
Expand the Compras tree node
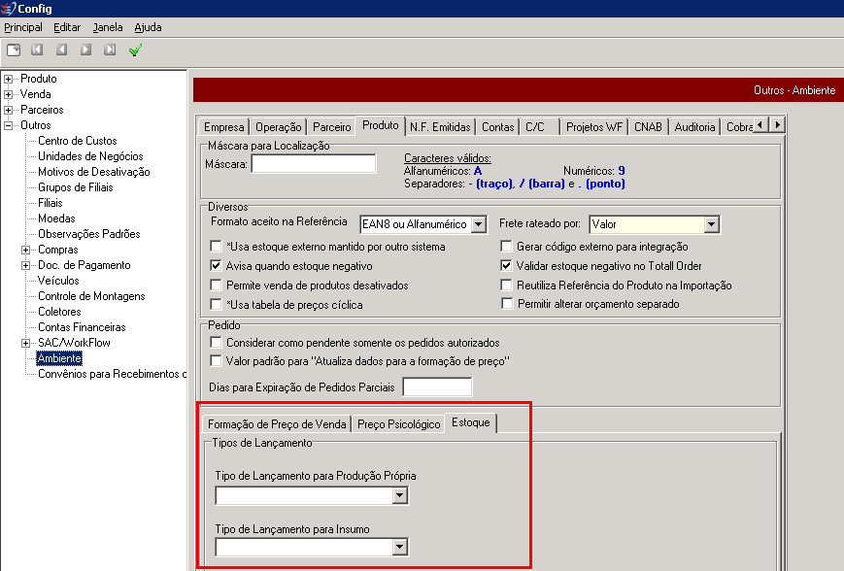[25, 251]
